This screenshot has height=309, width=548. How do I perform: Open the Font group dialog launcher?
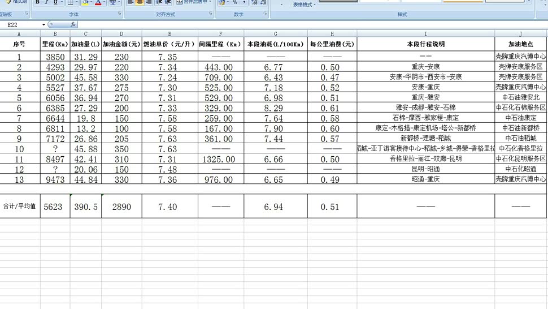tap(120, 14)
